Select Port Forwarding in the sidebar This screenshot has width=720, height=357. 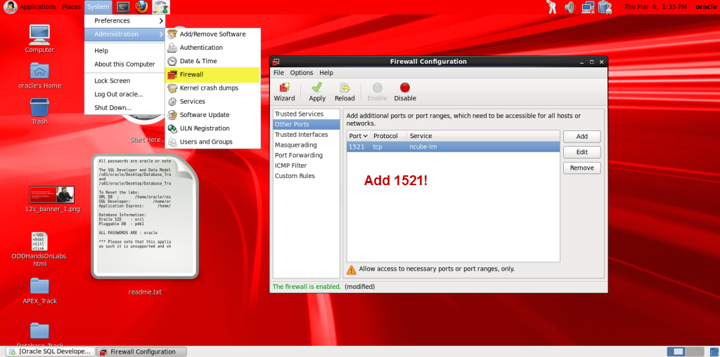click(x=307, y=155)
